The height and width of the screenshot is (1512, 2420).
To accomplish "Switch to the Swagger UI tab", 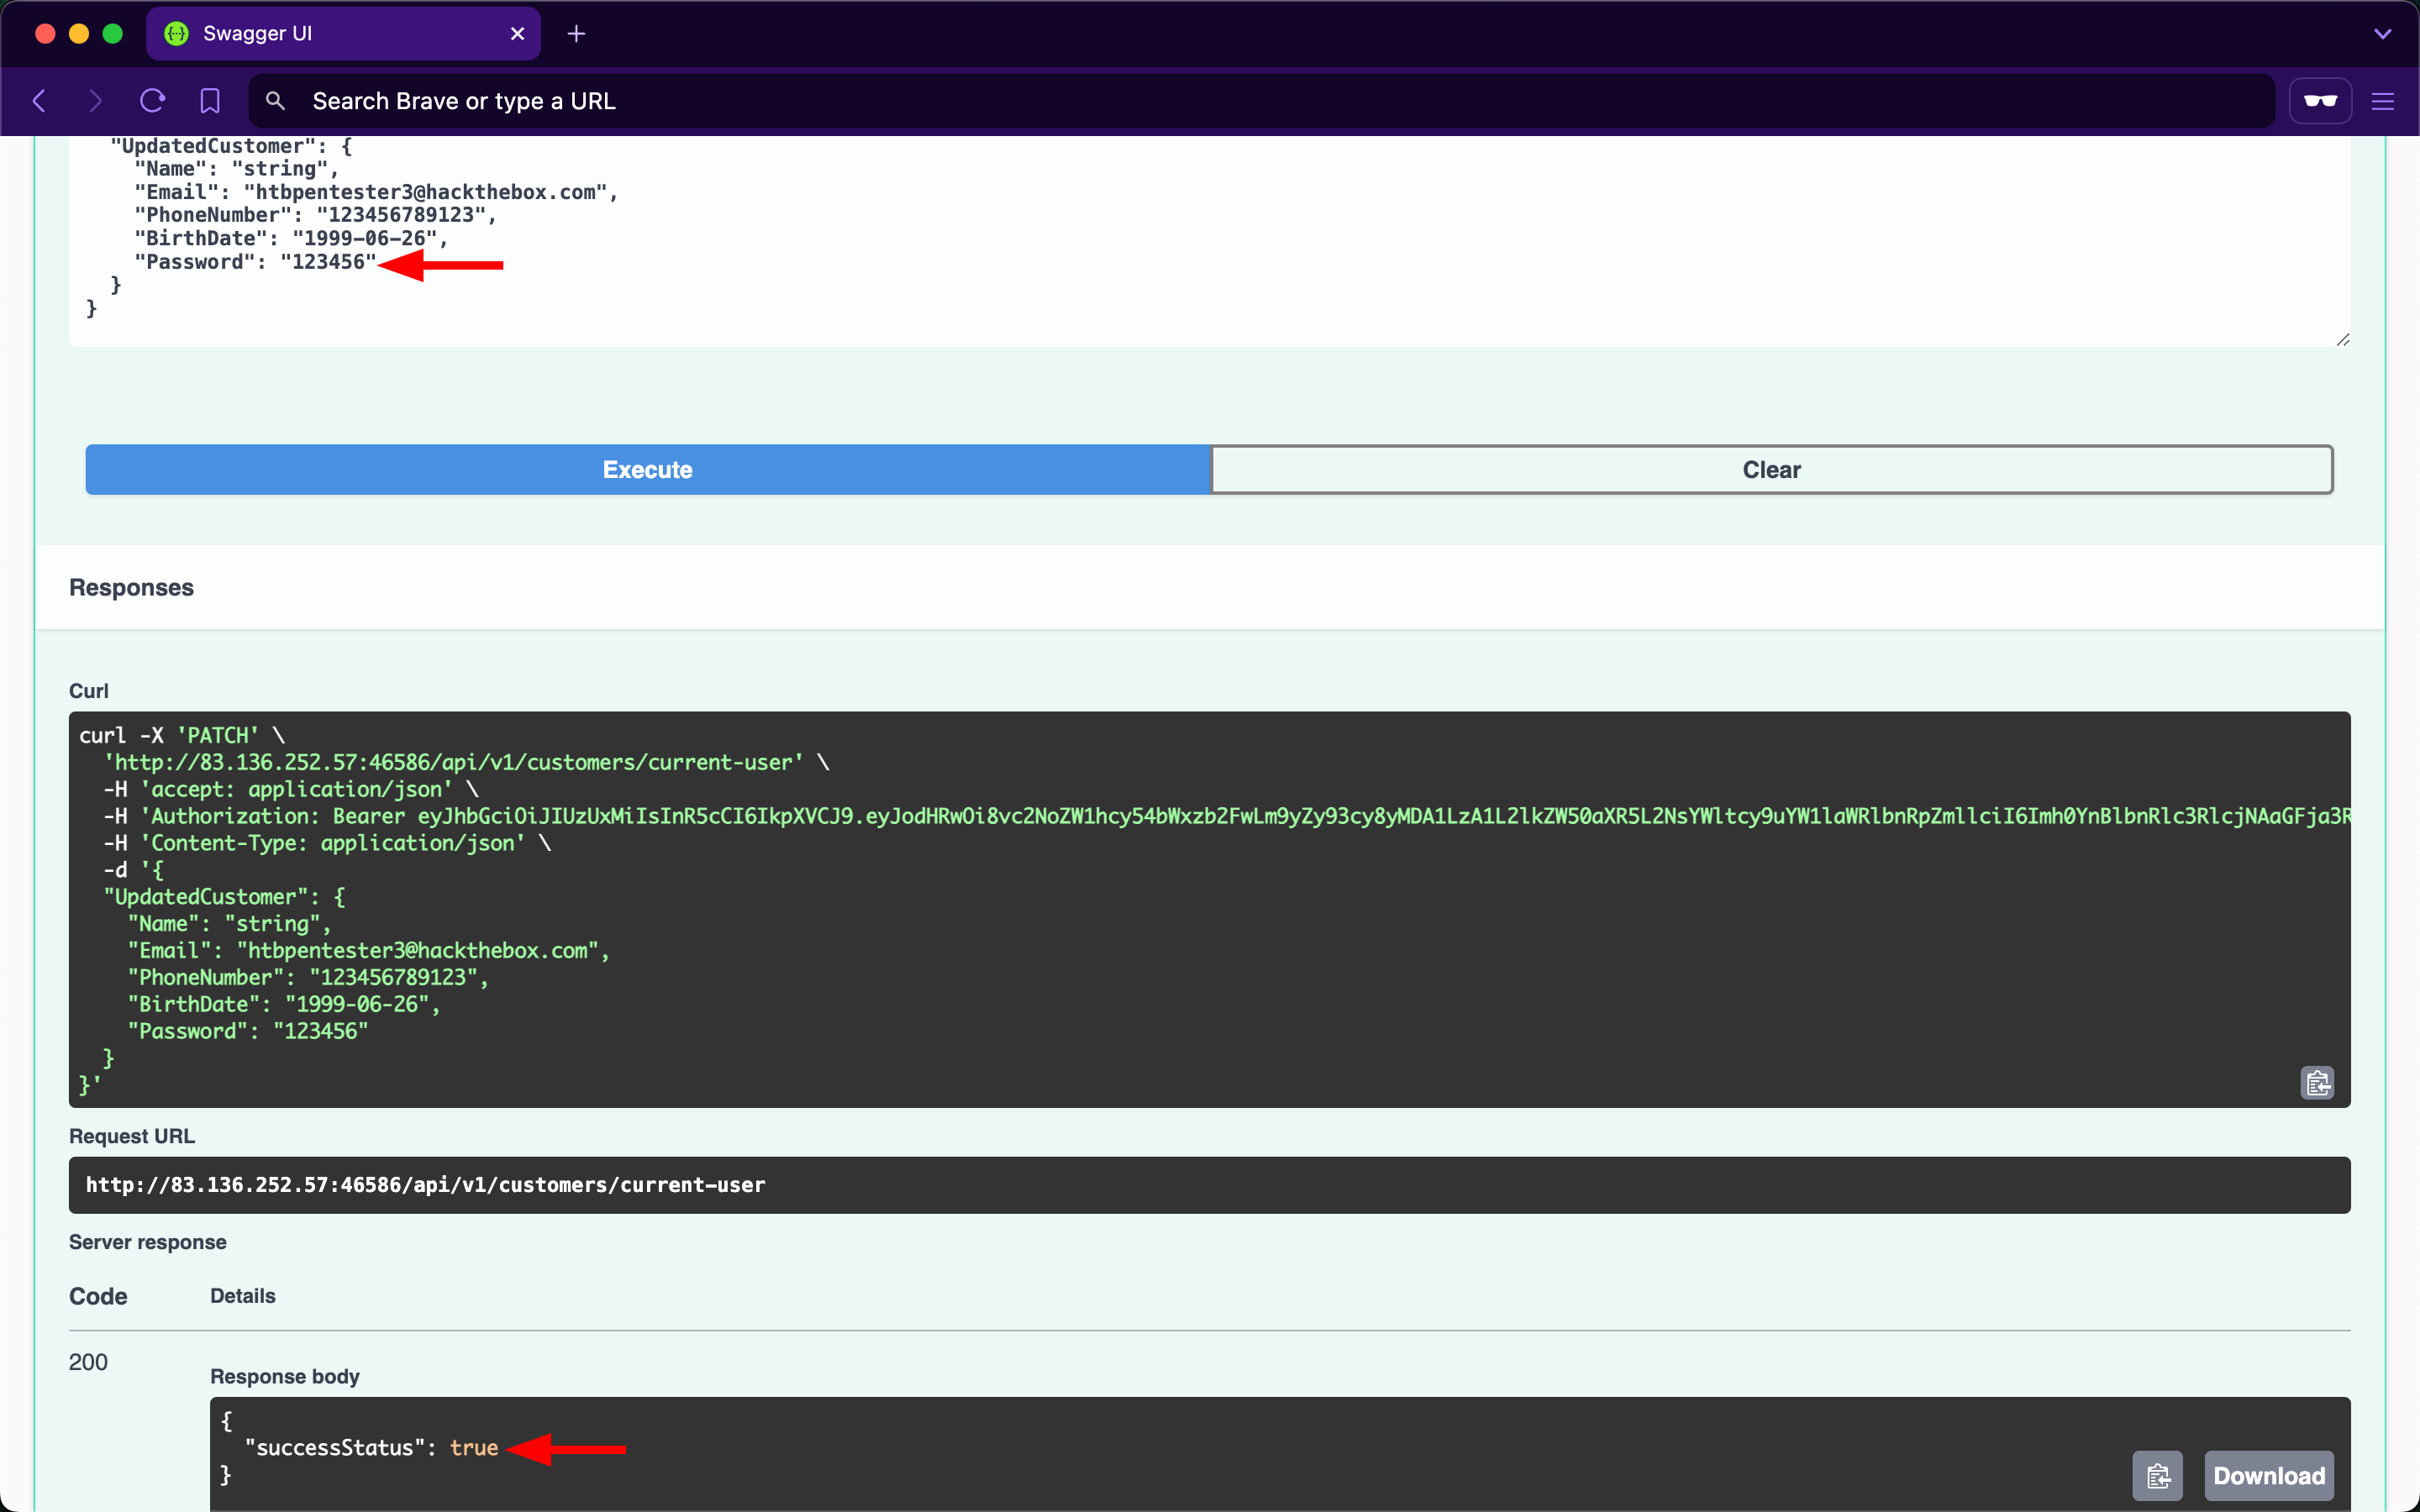I will click(x=343, y=34).
